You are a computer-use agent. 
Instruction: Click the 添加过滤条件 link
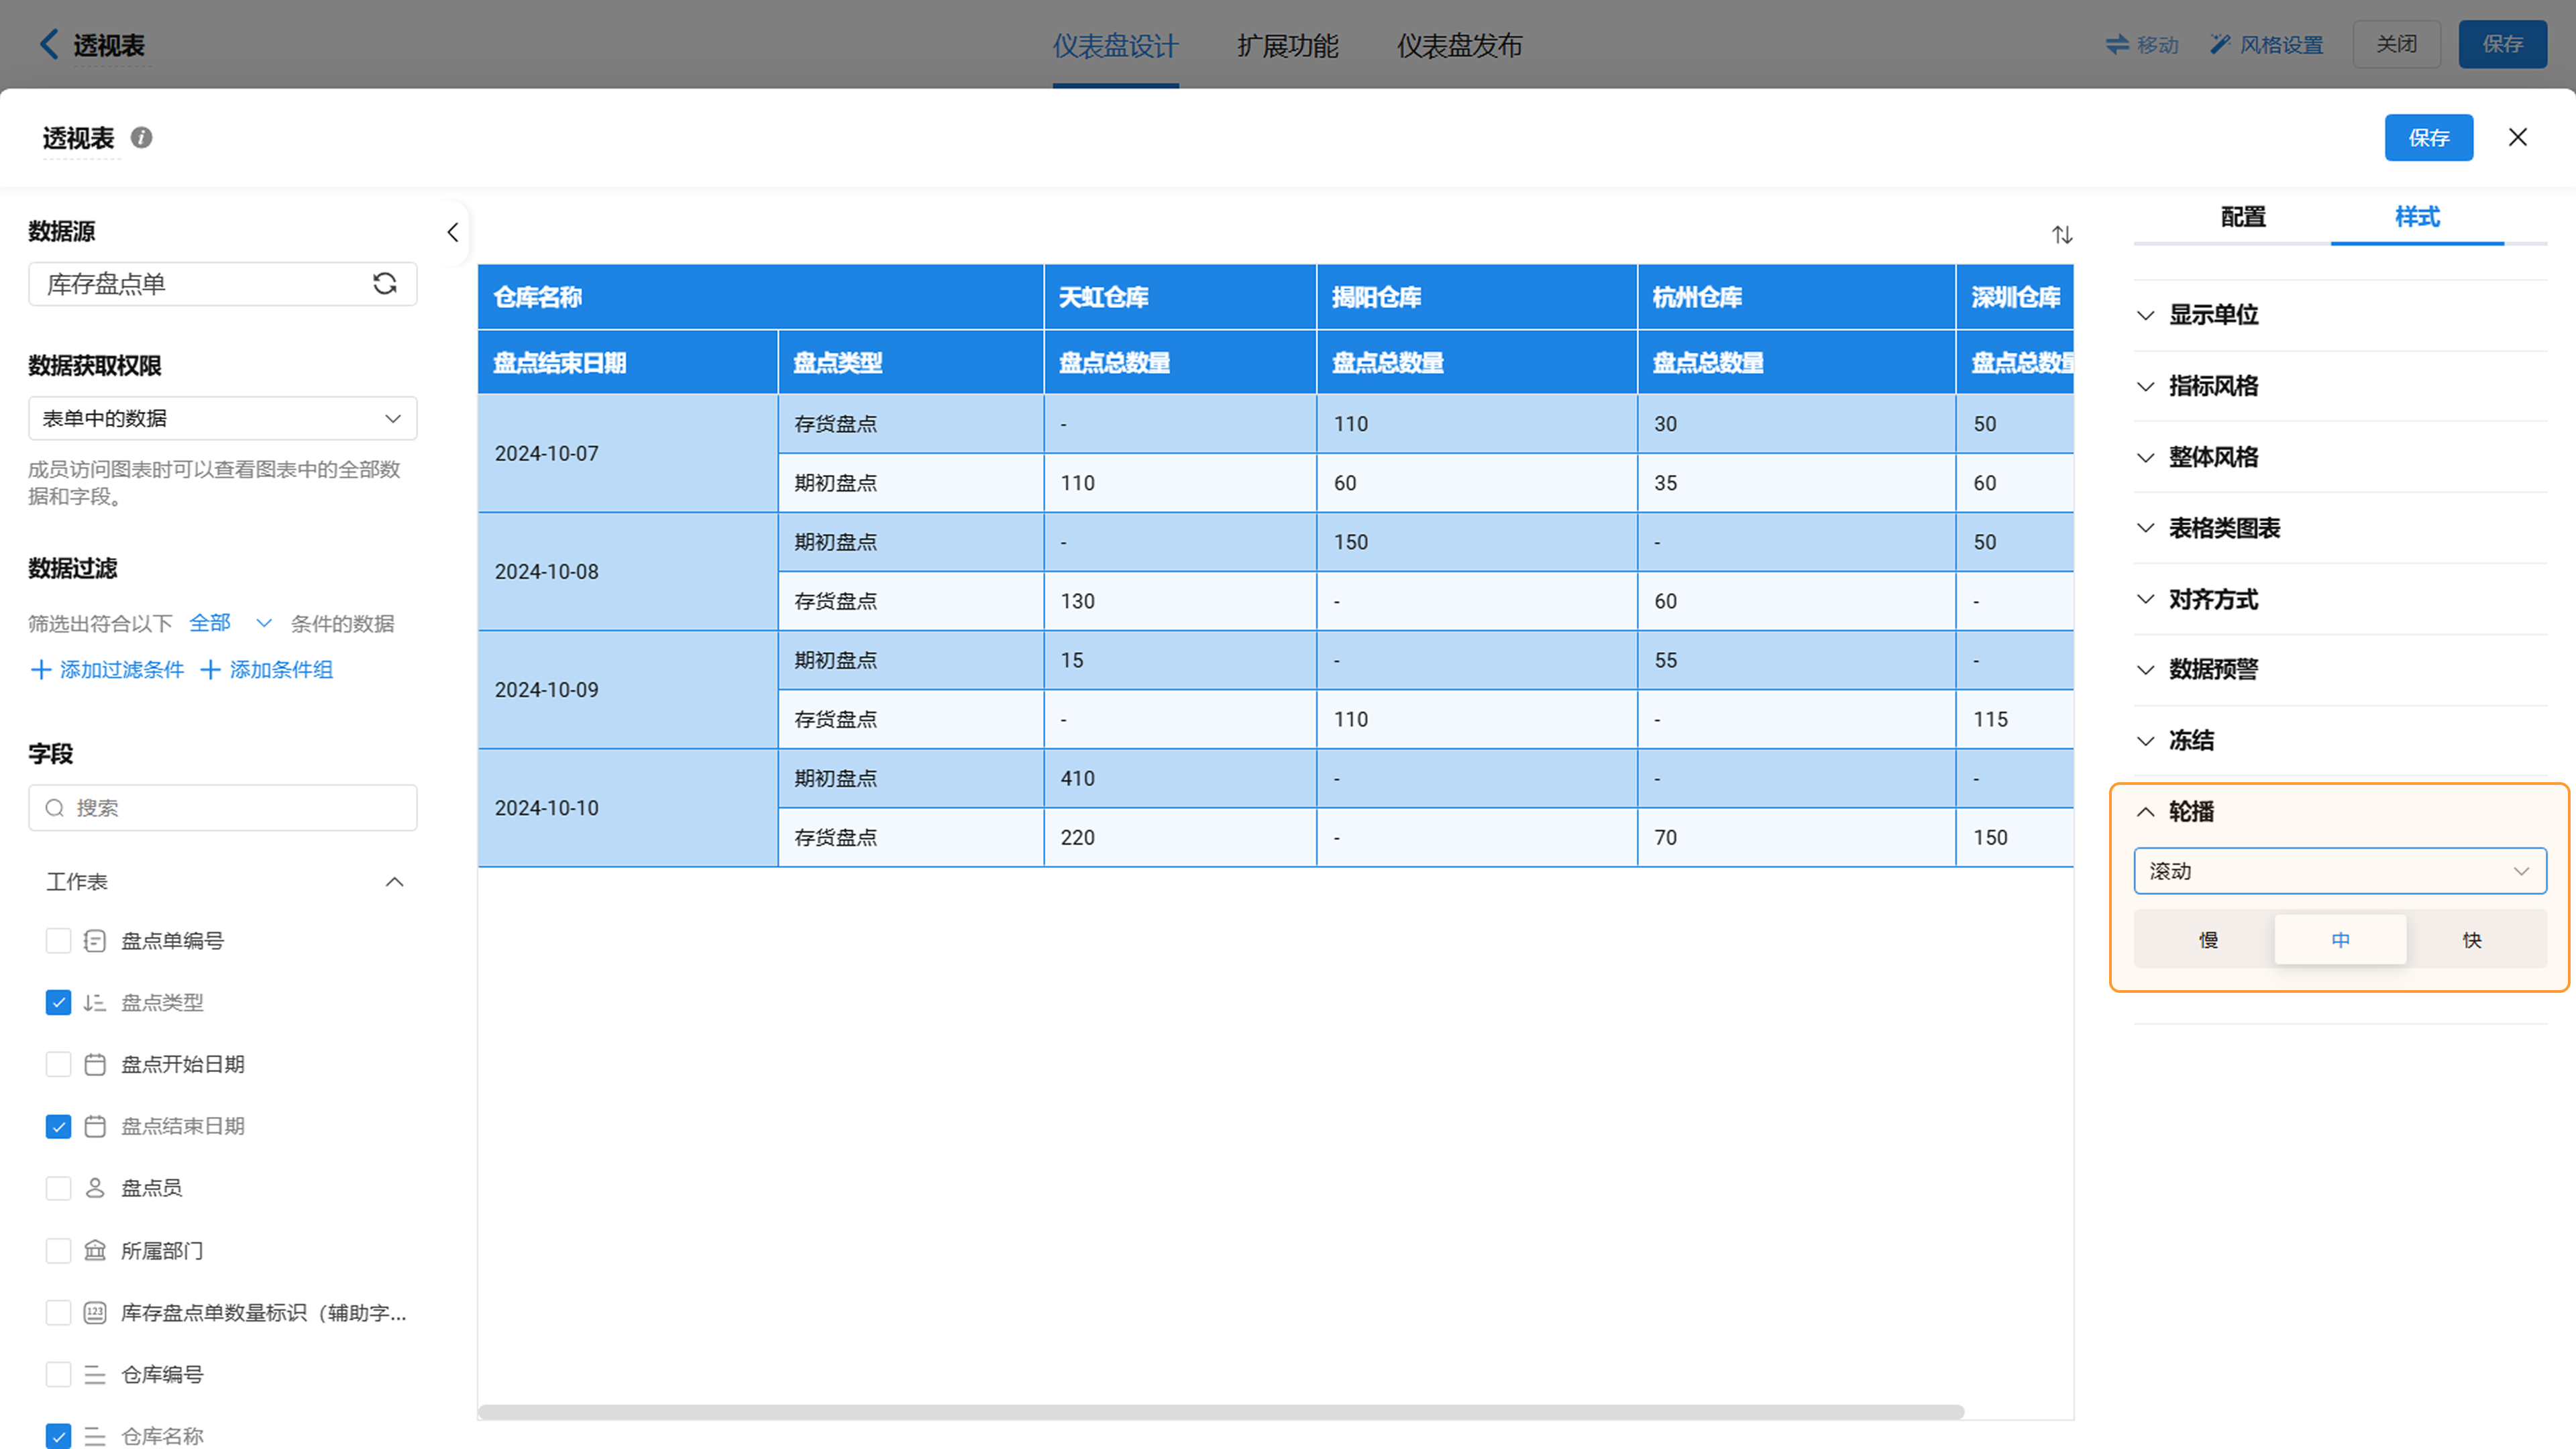(108, 670)
